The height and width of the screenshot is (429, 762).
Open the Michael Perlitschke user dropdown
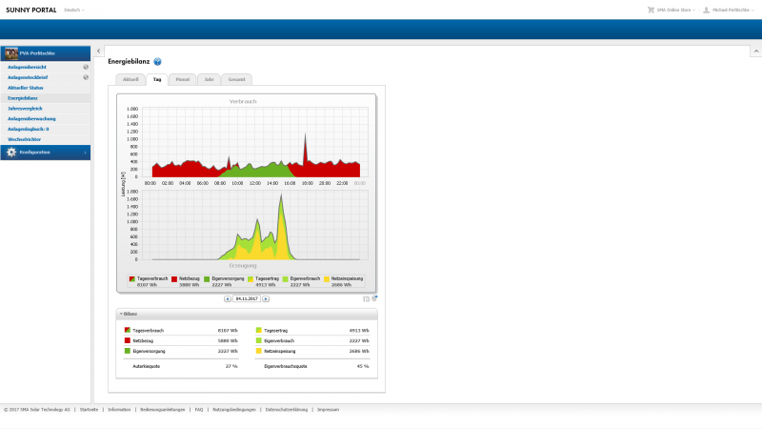pyautogui.click(x=733, y=10)
